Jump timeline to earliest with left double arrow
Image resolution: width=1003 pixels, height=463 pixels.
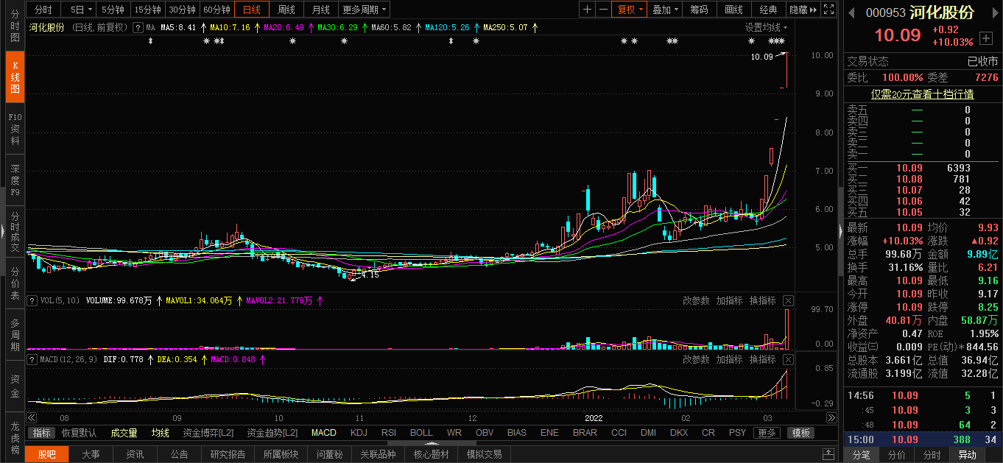32,417
